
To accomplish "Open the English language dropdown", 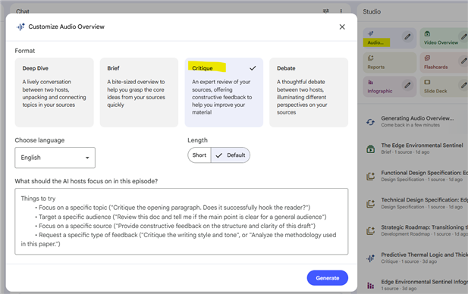I will coord(55,158).
